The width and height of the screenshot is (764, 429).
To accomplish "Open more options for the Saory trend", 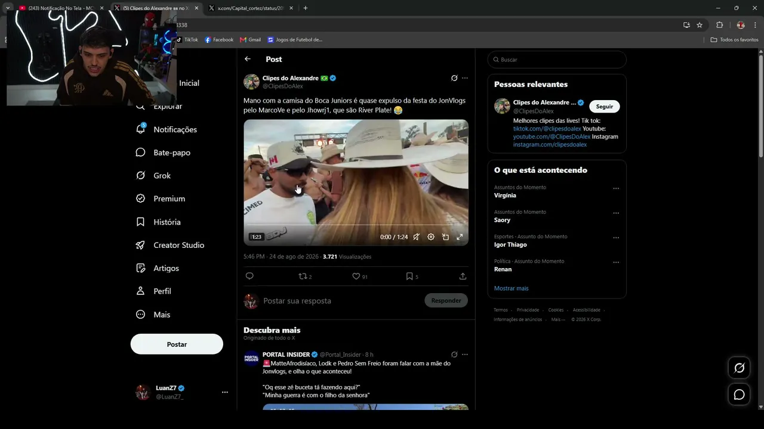I will (616, 213).
